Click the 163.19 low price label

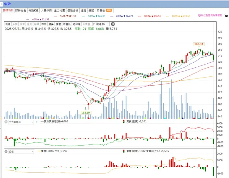86,112
